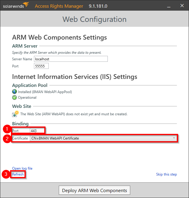Click the Access Rights Manager title text
This screenshot has width=189, height=198.
(59, 6)
